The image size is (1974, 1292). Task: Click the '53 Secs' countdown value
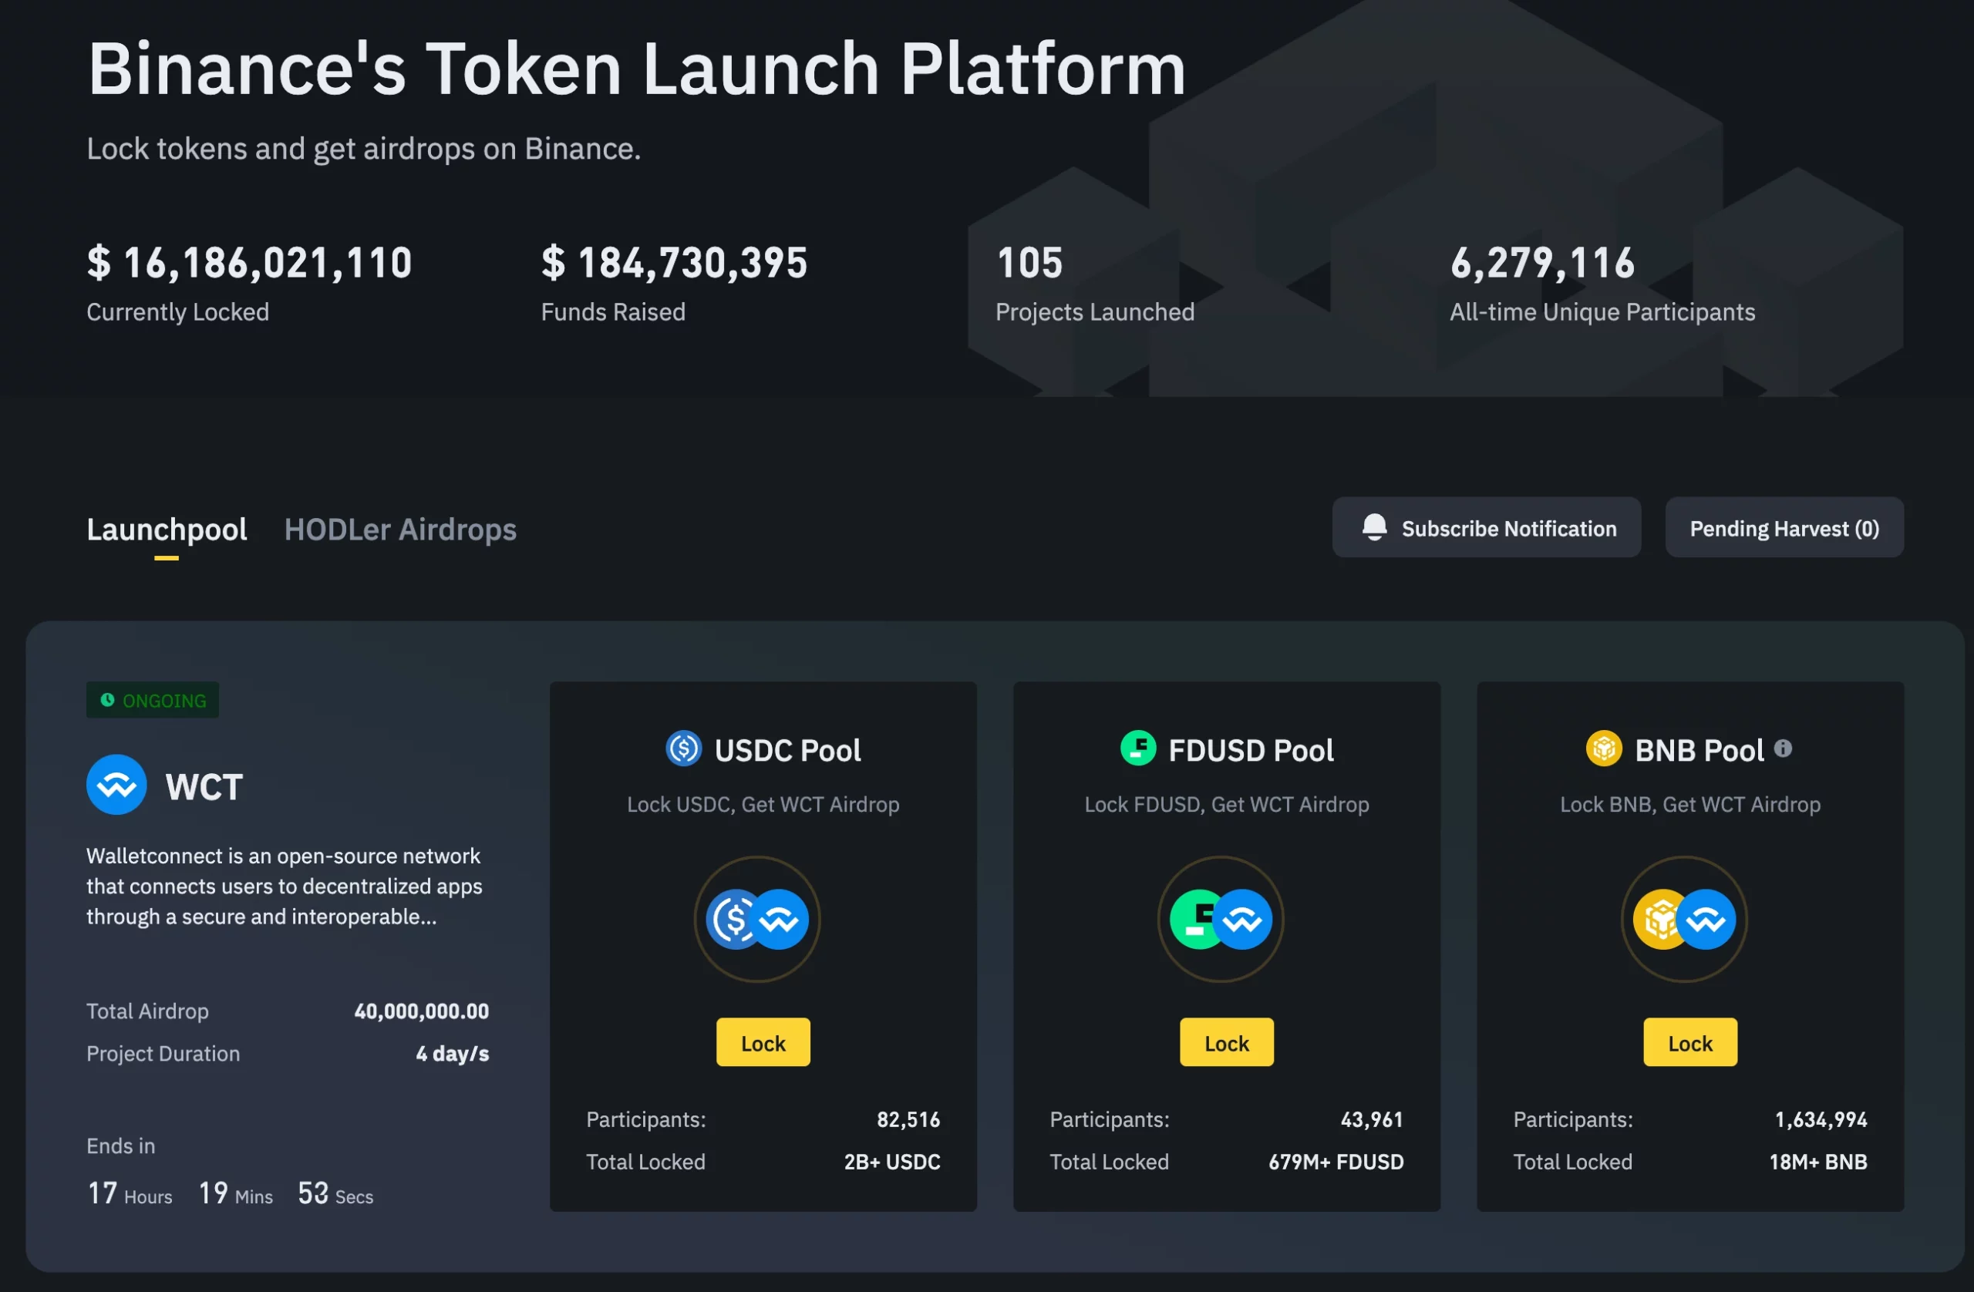(x=336, y=1193)
